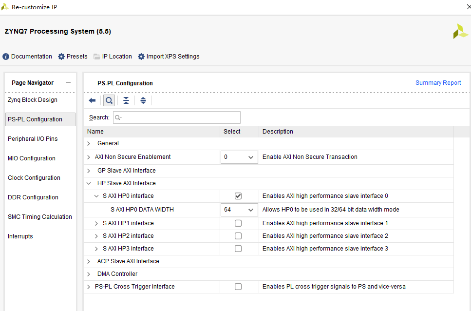Collapse the Page Navigator with minus icon
Viewport: 471px width, 311px height.
68,82
